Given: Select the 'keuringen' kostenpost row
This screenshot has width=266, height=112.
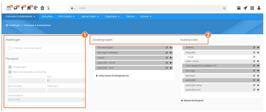Looking at the screenshot, I should (221, 71).
